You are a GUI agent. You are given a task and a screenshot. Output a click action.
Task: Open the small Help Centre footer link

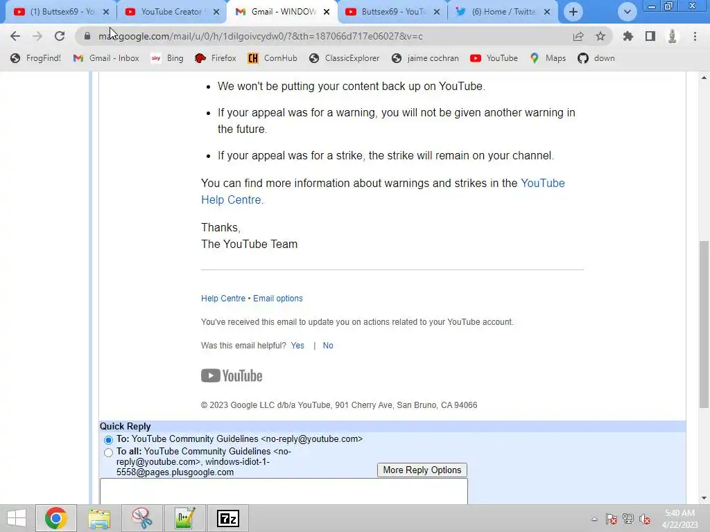[x=223, y=299]
